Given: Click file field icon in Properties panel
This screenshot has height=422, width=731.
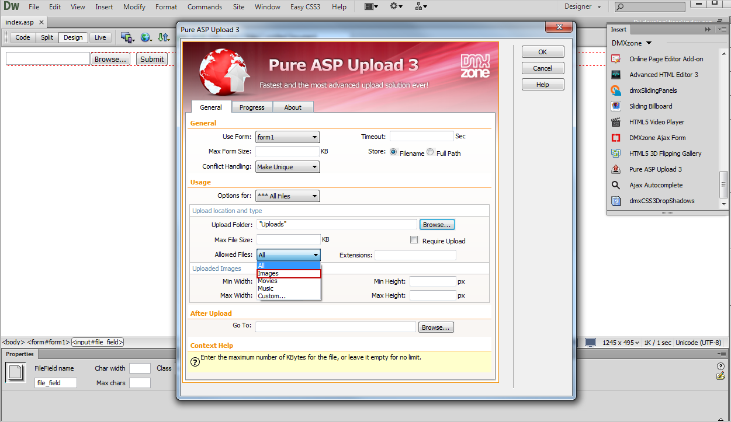Looking at the screenshot, I should pyautogui.click(x=16, y=372).
